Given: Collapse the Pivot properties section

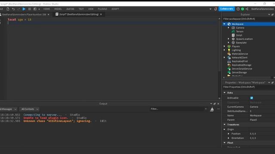Looking at the screenshot, I should pyautogui.click(x=224, y=143).
